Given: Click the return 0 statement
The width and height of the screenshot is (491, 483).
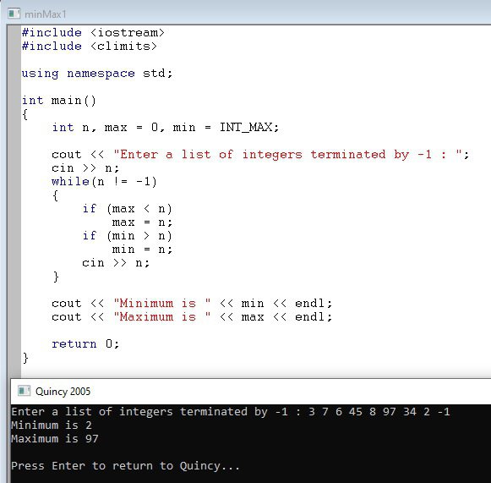Looking at the screenshot, I should click(85, 344).
